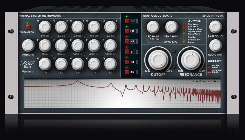Set LFO polarity to Bipolar
245x140 pixels.
pos(184,42)
